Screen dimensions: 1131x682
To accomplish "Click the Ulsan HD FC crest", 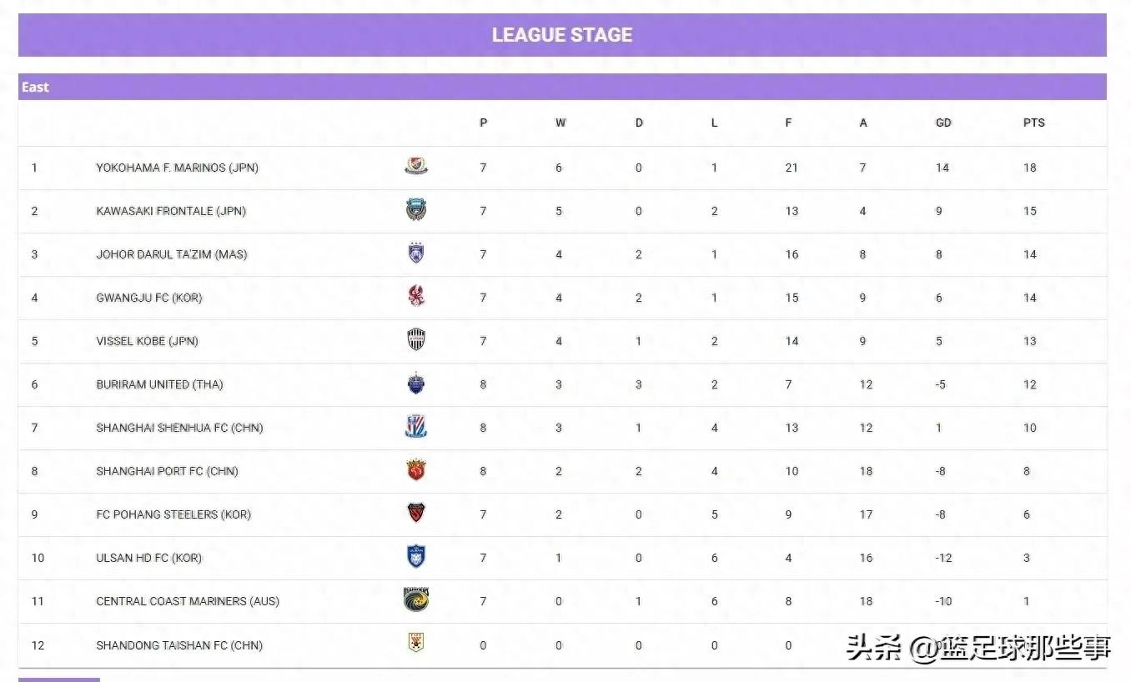I will (416, 557).
